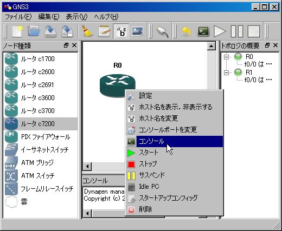This screenshot has width=282, height=231.
Task: Open the ヘルプ(H) menu
Action: point(106,17)
